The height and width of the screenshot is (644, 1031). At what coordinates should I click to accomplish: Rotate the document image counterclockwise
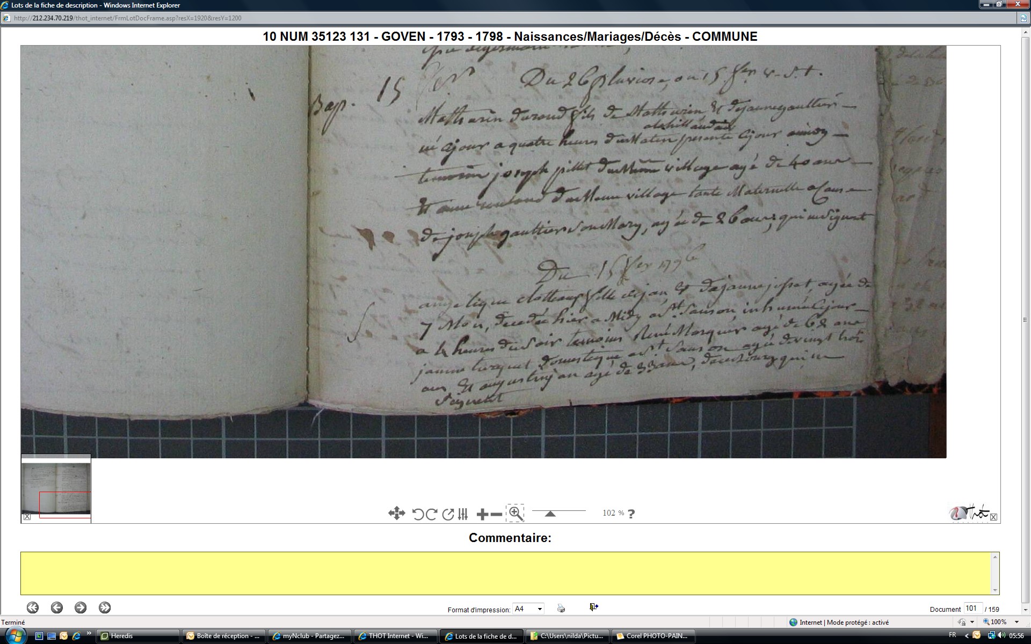pos(418,514)
